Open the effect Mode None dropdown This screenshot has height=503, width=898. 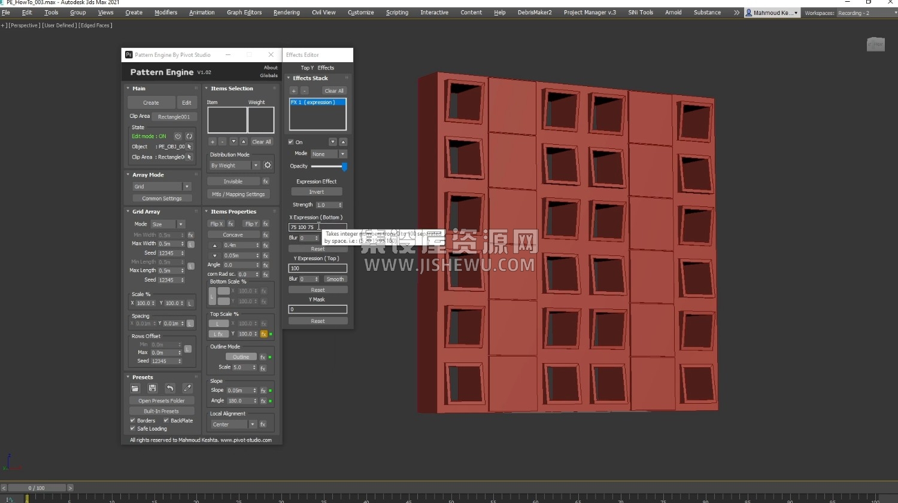click(329, 154)
